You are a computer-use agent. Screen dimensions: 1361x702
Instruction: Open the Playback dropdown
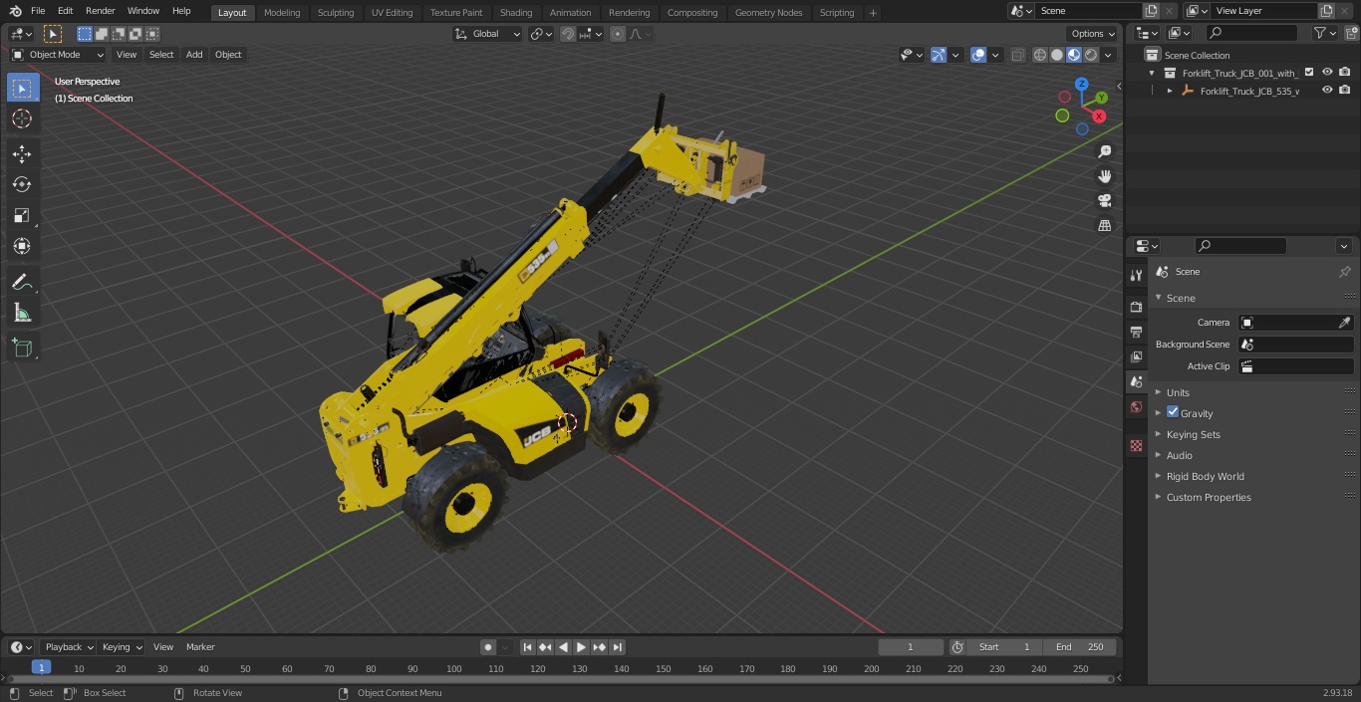[68, 647]
